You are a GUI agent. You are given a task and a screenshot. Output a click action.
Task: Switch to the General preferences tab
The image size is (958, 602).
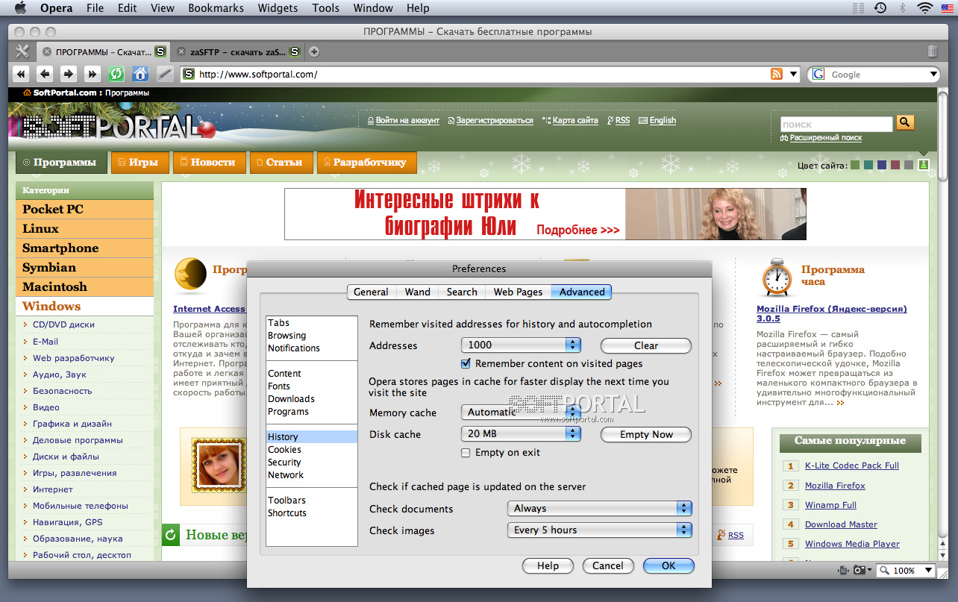click(x=371, y=292)
